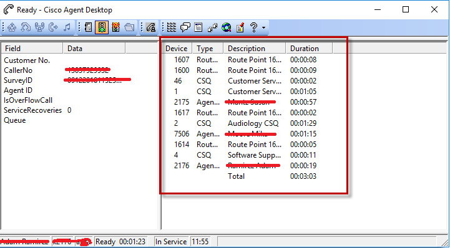
Task: Select the CallerNo field row
Action: [x=18, y=70]
